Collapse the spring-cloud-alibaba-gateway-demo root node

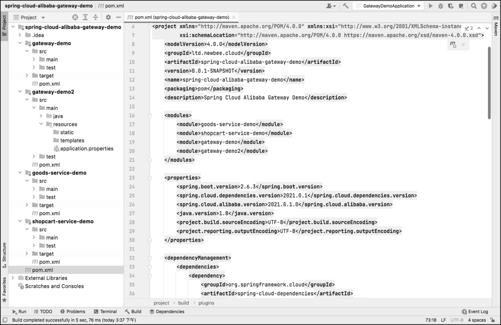[13, 27]
